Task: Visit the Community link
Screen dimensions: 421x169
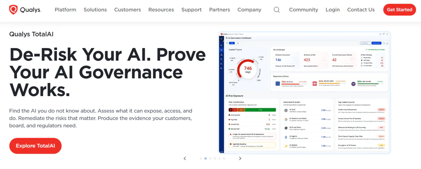Action: point(303,10)
